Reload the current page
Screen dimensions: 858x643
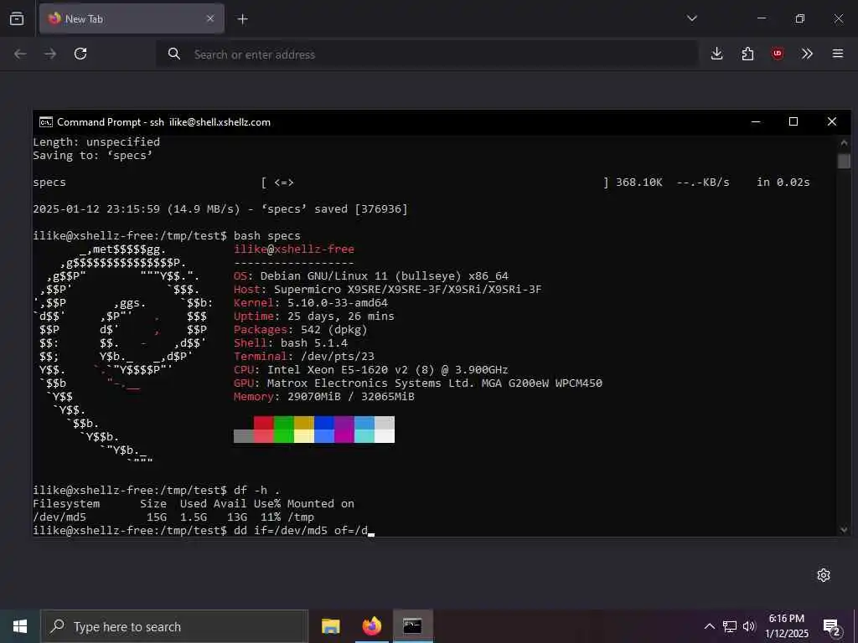tap(80, 54)
